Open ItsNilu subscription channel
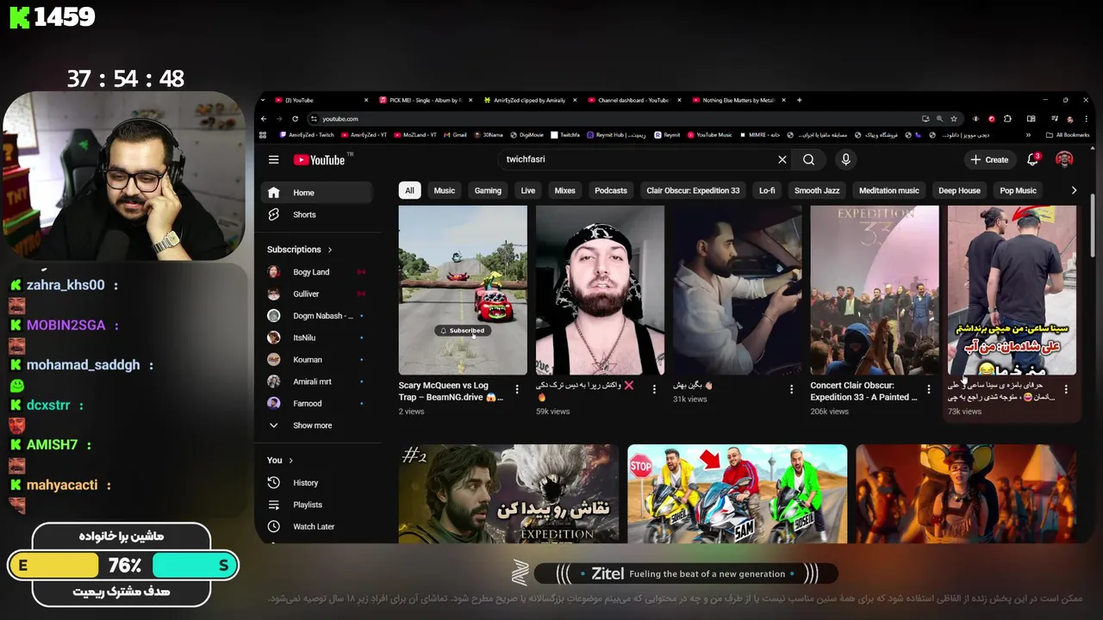1103x620 pixels. tap(316, 338)
